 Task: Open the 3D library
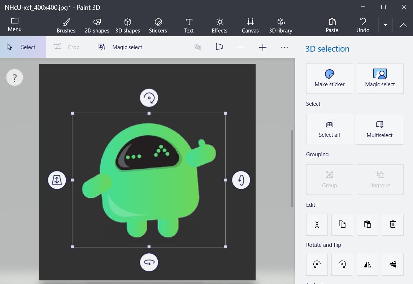click(281, 26)
